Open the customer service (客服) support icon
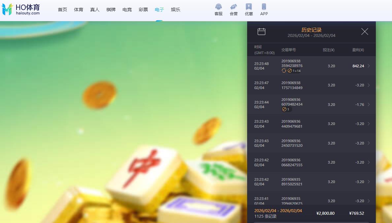The width and height of the screenshot is (392, 223). click(218, 9)
